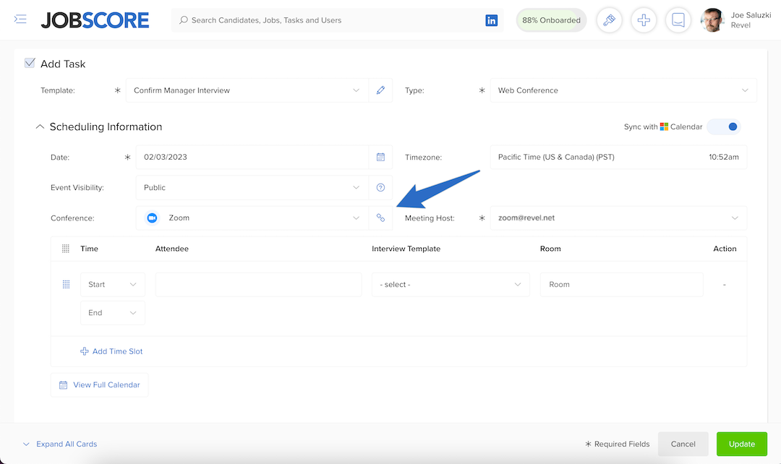Click the time slot row drag handle

click(66, 284)
